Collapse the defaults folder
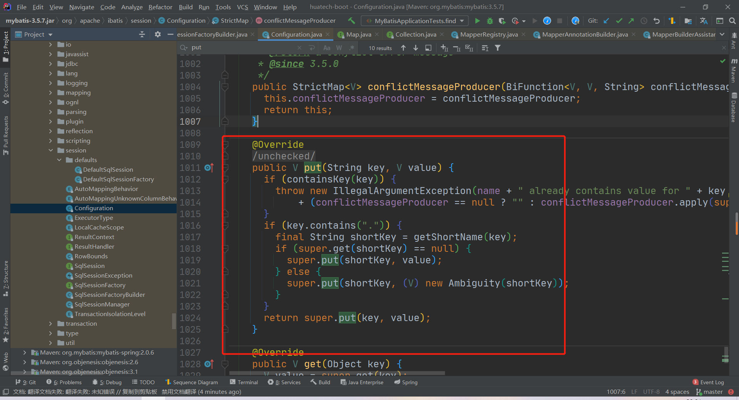739x400 pixels. coord(59,160)
